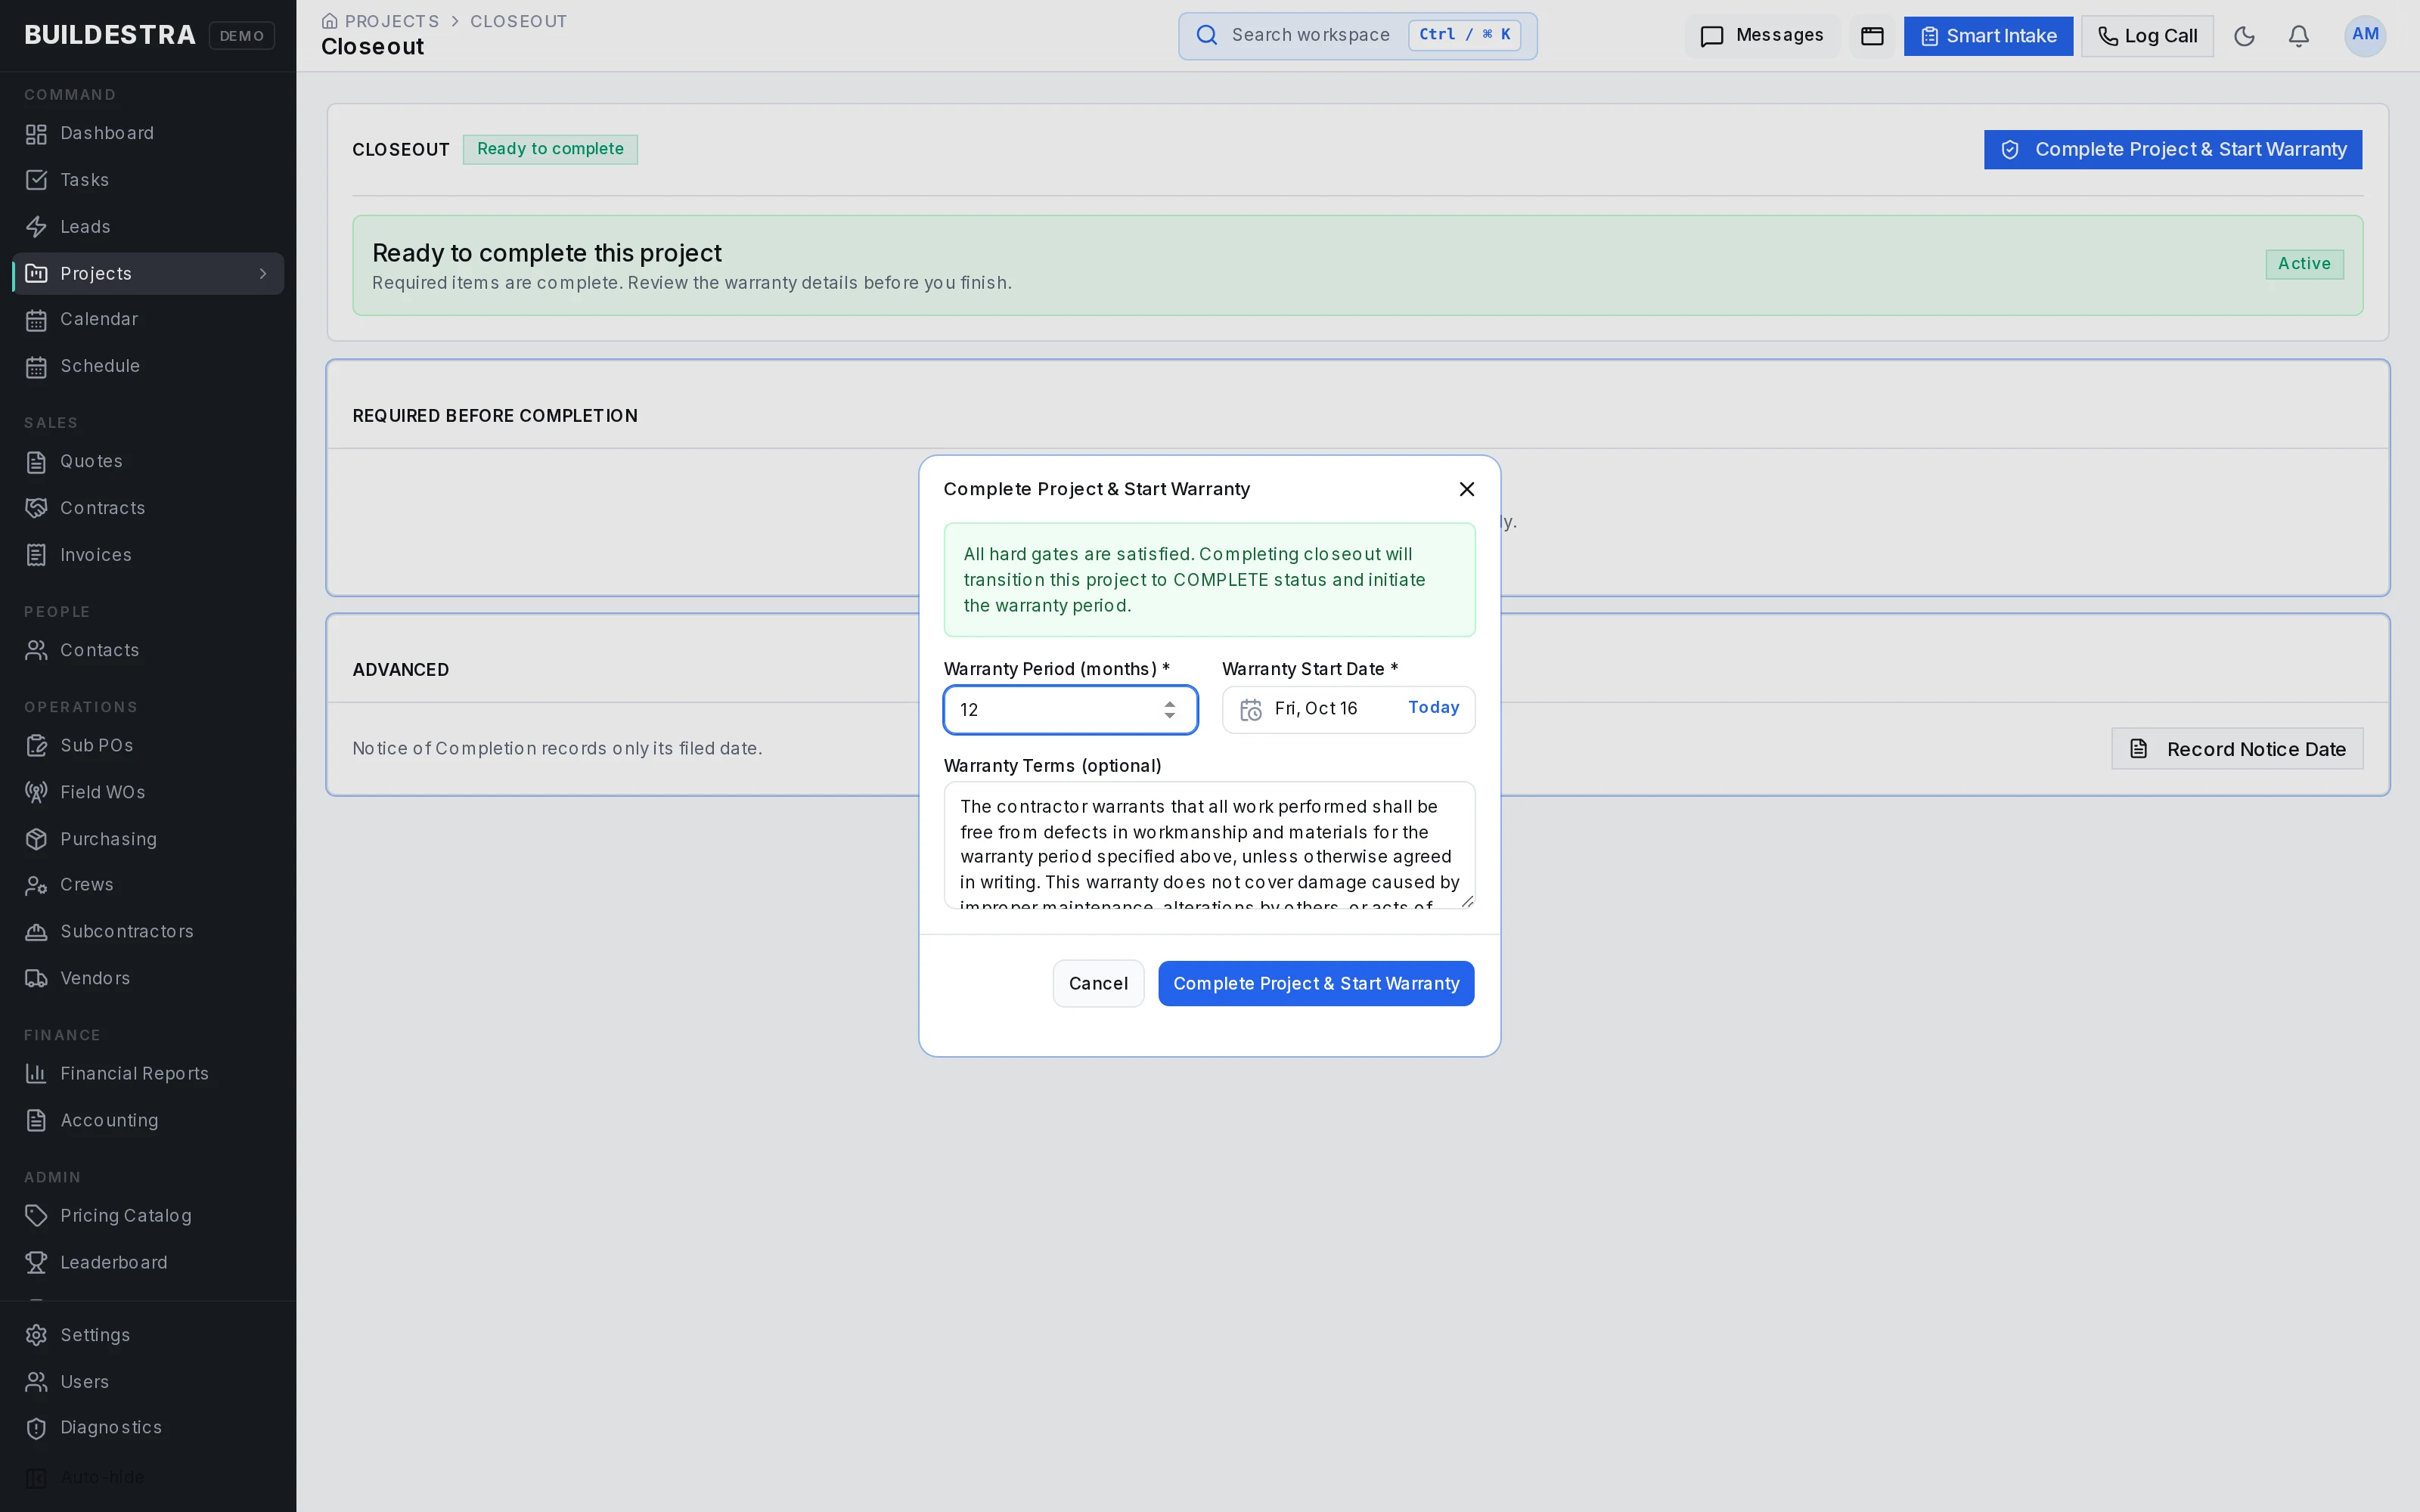Go to the Leads section
Screen dimensions: 2420x1512
[x=148, y=227]
